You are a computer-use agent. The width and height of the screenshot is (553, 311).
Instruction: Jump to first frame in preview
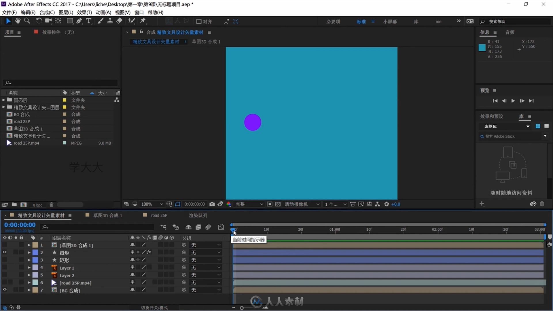(495, 101)
